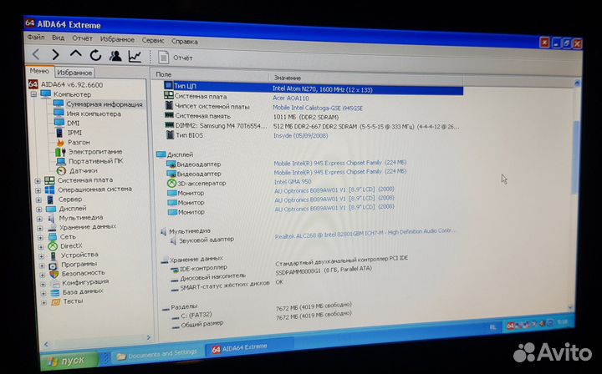This screenshot has width=602, height=374.
Task: Click the Программы tree icon
Action: tap(53, 265)
